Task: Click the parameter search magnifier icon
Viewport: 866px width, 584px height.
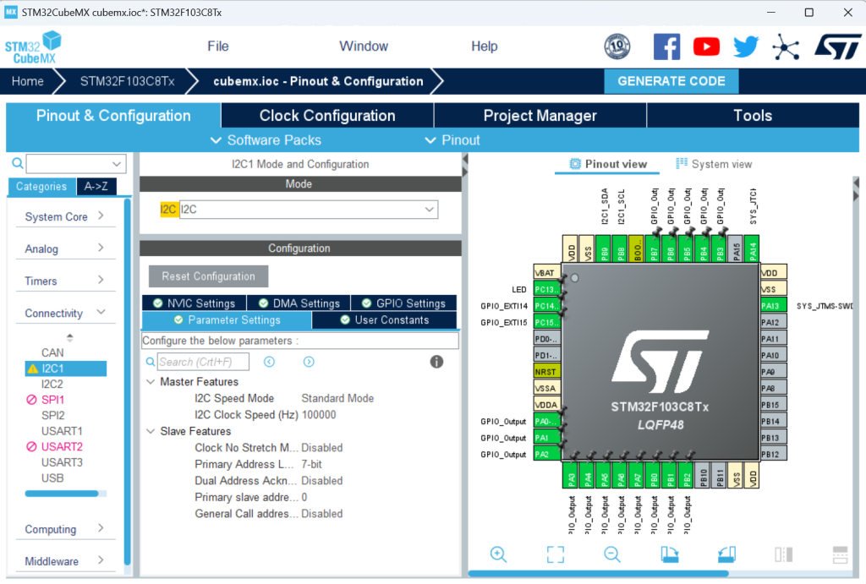Action: coord(151,362)
